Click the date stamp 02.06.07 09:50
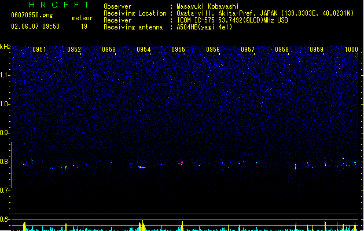The height and width of the screenshot is (231, 364). click(x=35, y=27)
